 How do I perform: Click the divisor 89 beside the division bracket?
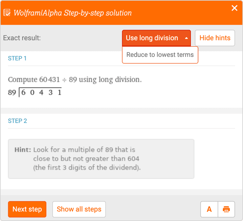click(x=12, y=92)
